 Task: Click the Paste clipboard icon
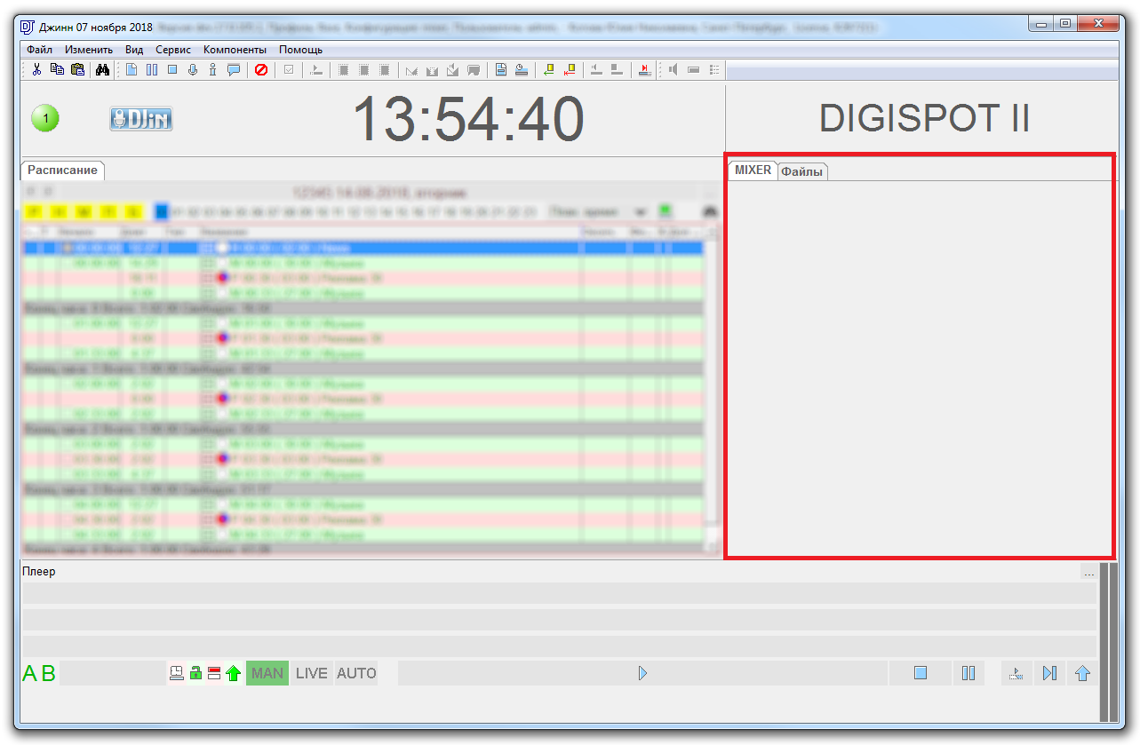tap(77, 69)
